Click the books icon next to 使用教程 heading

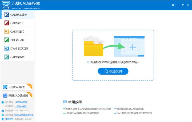point(65,102)
